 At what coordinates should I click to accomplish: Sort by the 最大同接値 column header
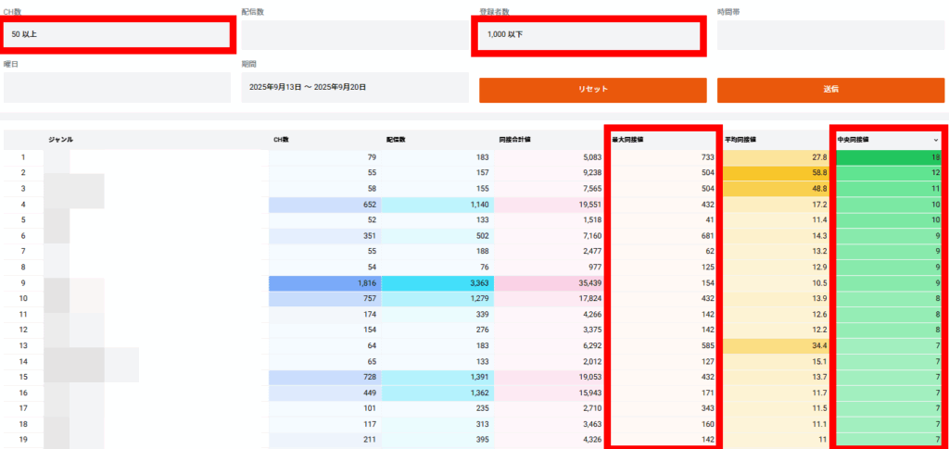(x=627, y=140)
